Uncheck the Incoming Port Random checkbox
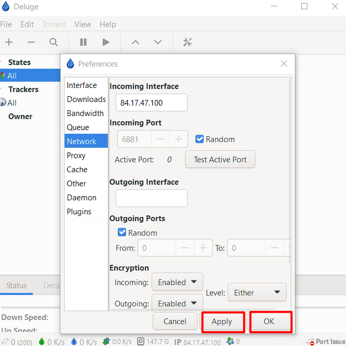 (x=199, y=139)
